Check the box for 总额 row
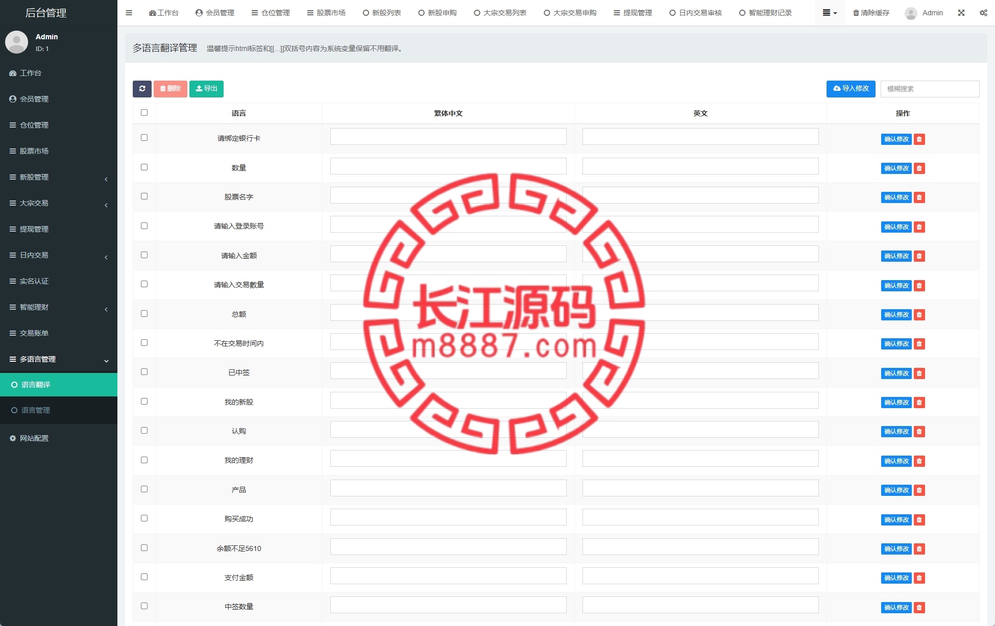The width and height of the screenshot is (995, 626). [144, 313]
